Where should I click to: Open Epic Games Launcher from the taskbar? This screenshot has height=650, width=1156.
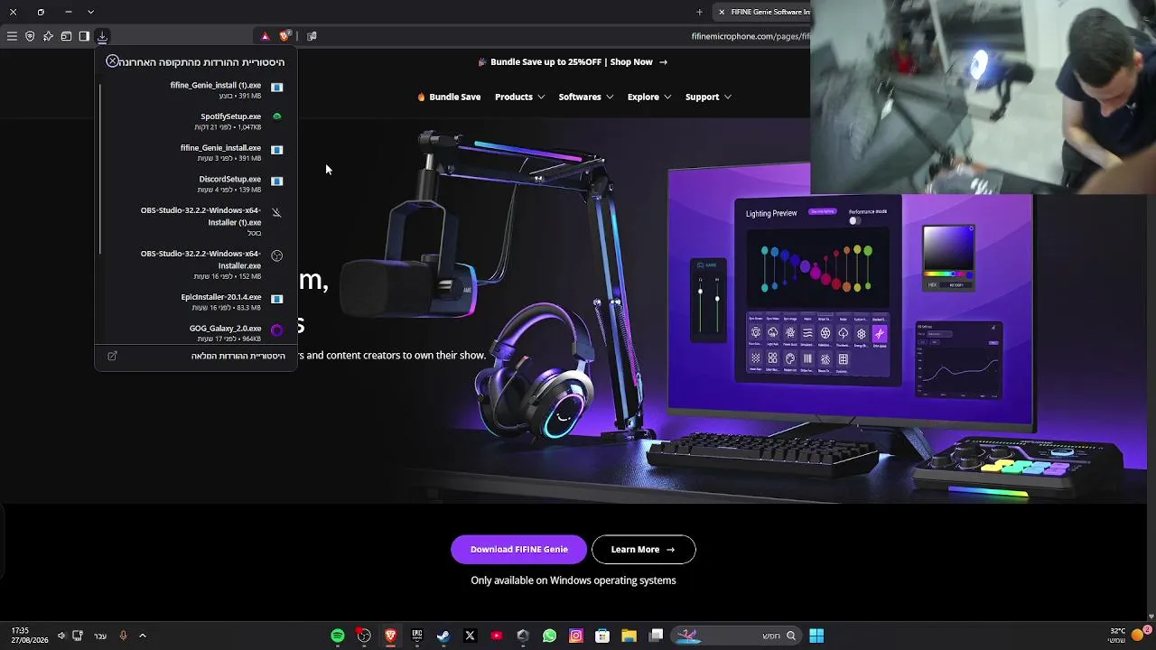(x=416, y=636)
